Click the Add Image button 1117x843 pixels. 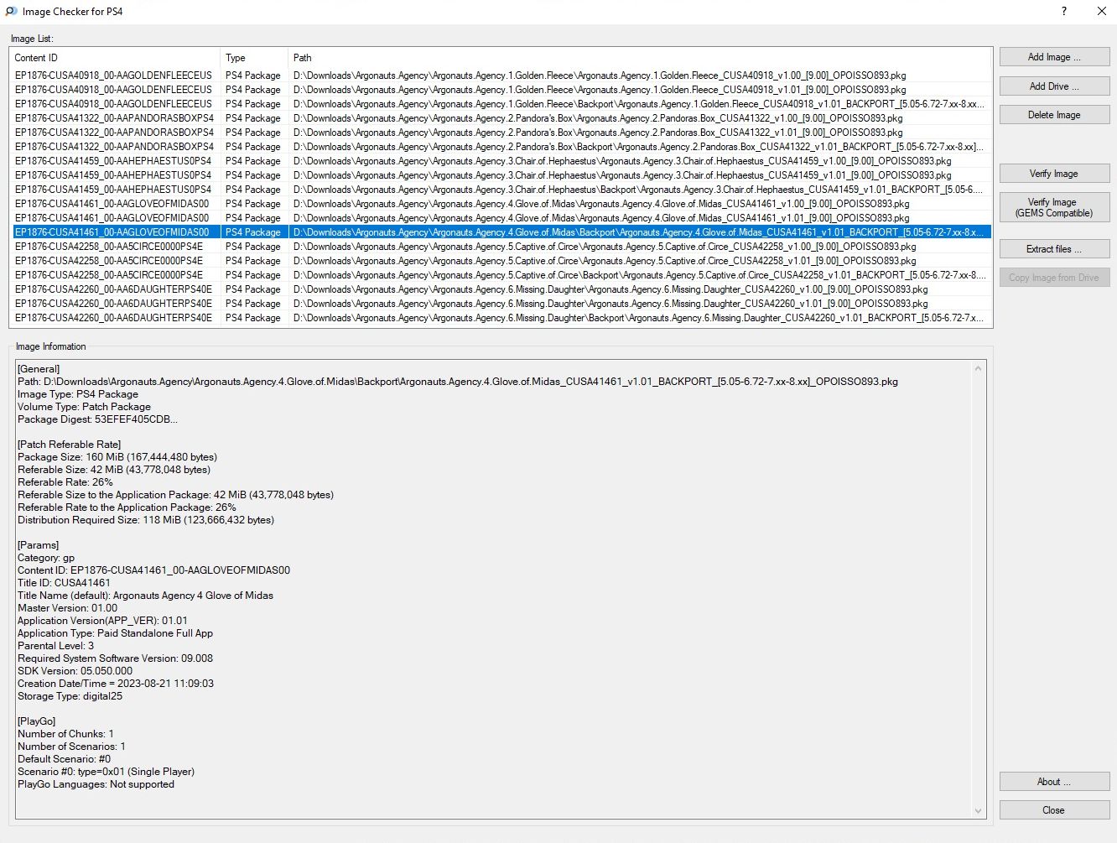(x=1054, y=57)
